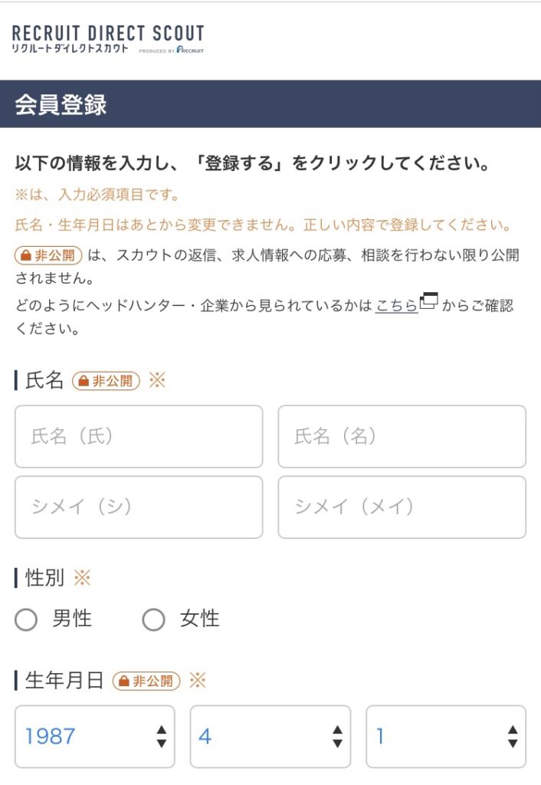The height and width of the screenshot is (785, 541).
Task: Click the 氏名（名）input field
Action: pyautogui.click(x=402, y=437)
